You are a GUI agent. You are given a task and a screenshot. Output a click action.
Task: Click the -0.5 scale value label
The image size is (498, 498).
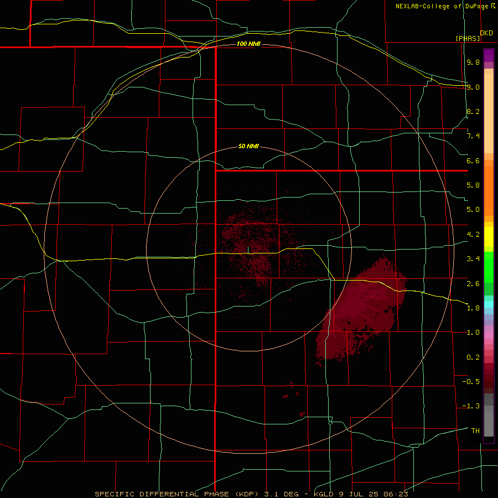[x=471, y=382]
